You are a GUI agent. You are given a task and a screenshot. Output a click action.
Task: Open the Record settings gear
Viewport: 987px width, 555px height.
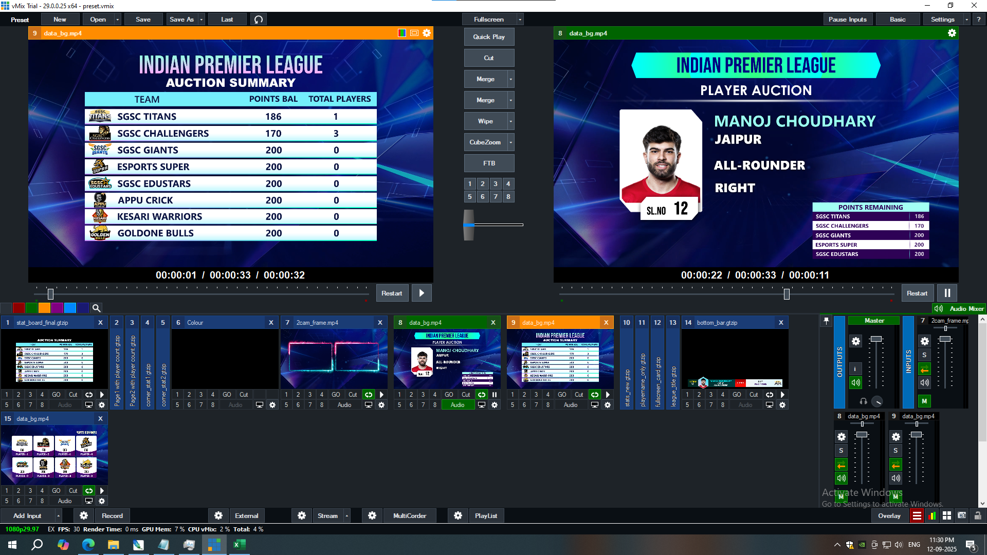coord(84,515)
